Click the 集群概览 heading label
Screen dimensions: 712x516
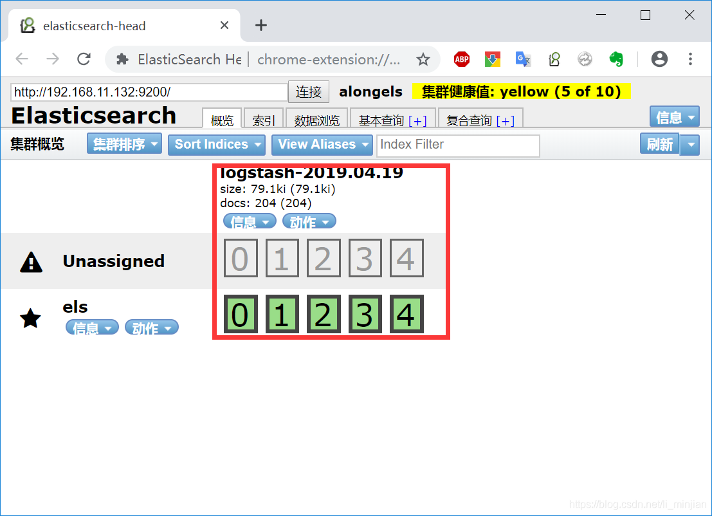point(37,144)
